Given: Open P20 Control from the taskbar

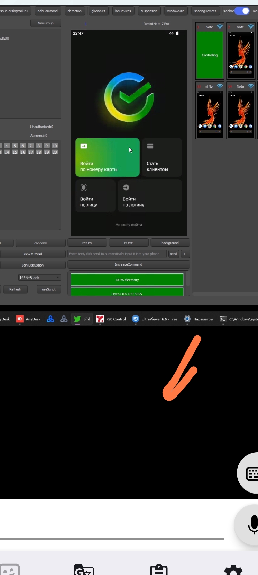Looking at the screenshot, I should [x=111, y=319].
